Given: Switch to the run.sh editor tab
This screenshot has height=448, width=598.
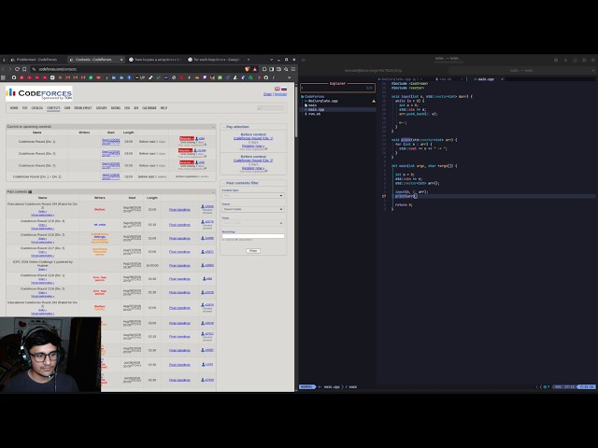Looking at the screenshot, I should click(445, 79).
